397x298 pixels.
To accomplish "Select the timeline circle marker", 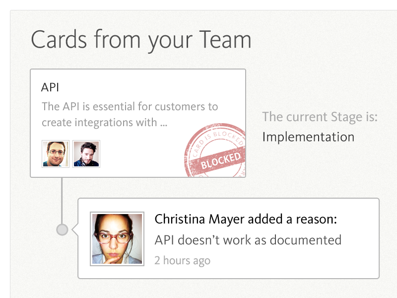I will pyautogui.click(x=62, y=229).
